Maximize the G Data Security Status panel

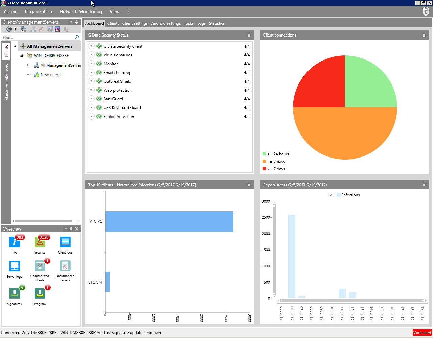pyautogui.click(x=249, y=35)
